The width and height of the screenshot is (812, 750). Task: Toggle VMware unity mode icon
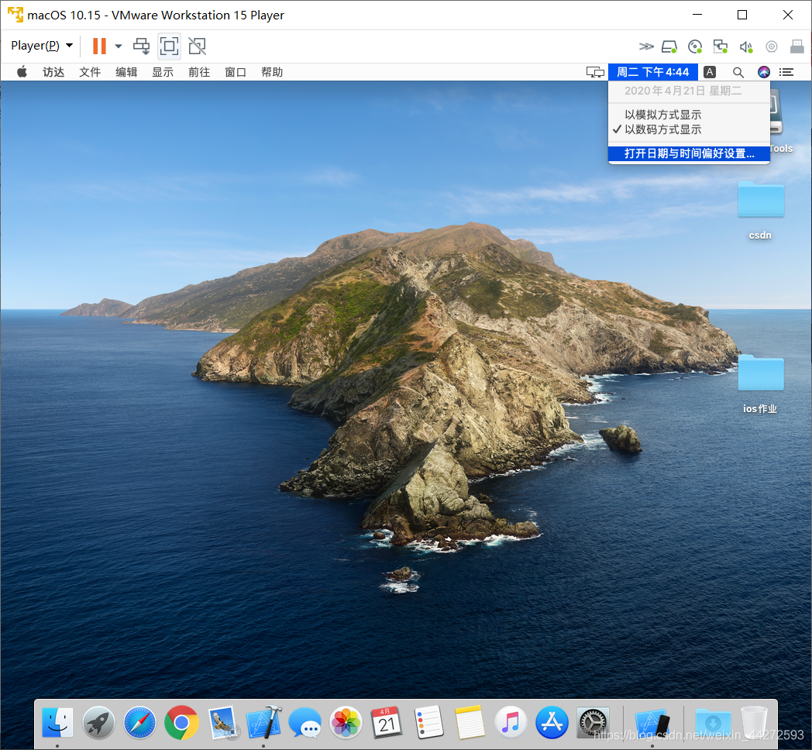coord(198,46)
